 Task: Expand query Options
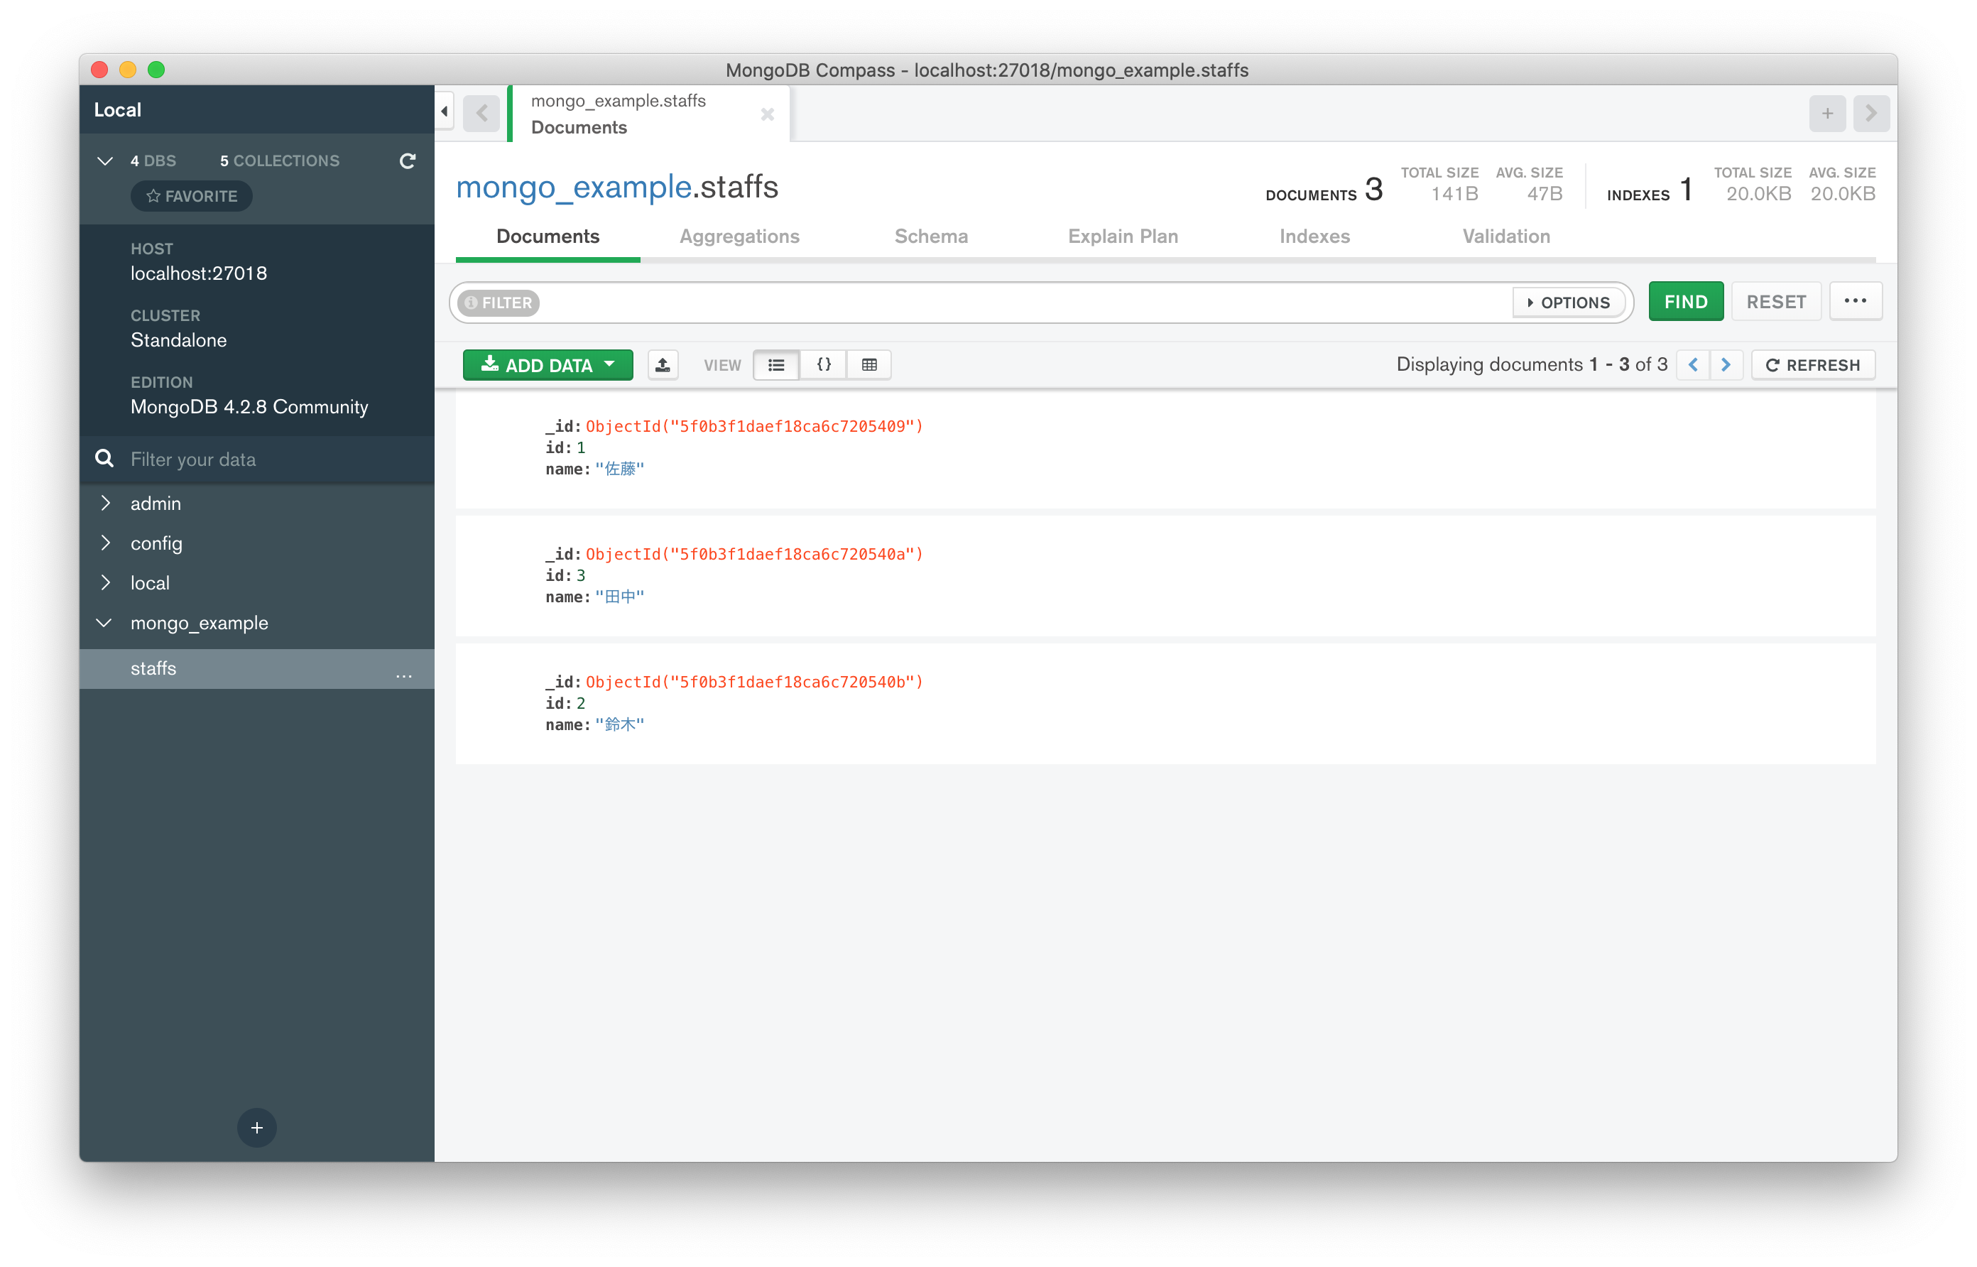coord(1568,303)
